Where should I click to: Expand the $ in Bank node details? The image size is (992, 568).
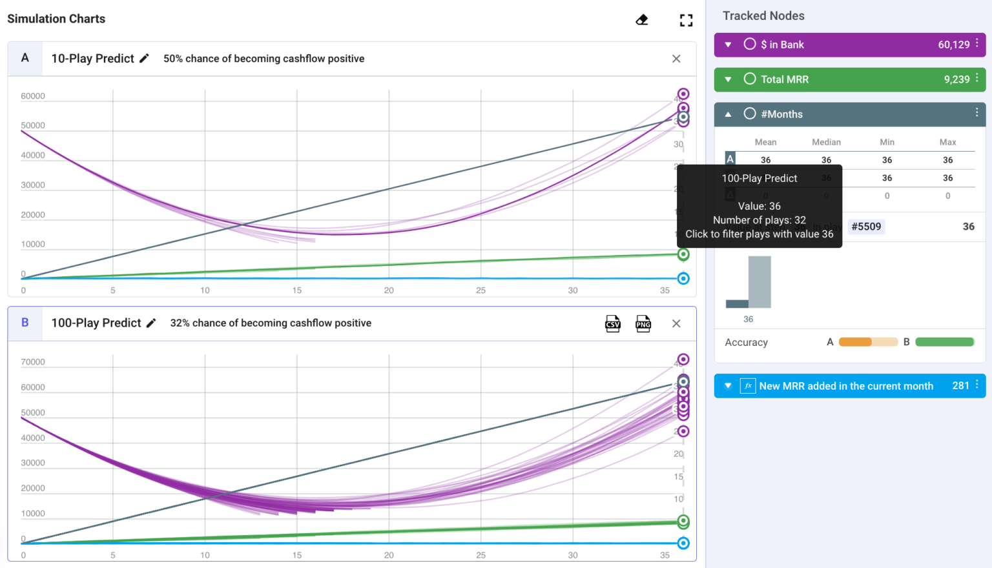[x=728, y=44]
